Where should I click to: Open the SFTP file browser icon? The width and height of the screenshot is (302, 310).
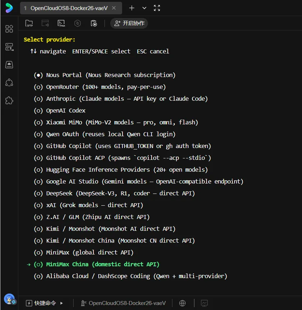pos(29,23)
